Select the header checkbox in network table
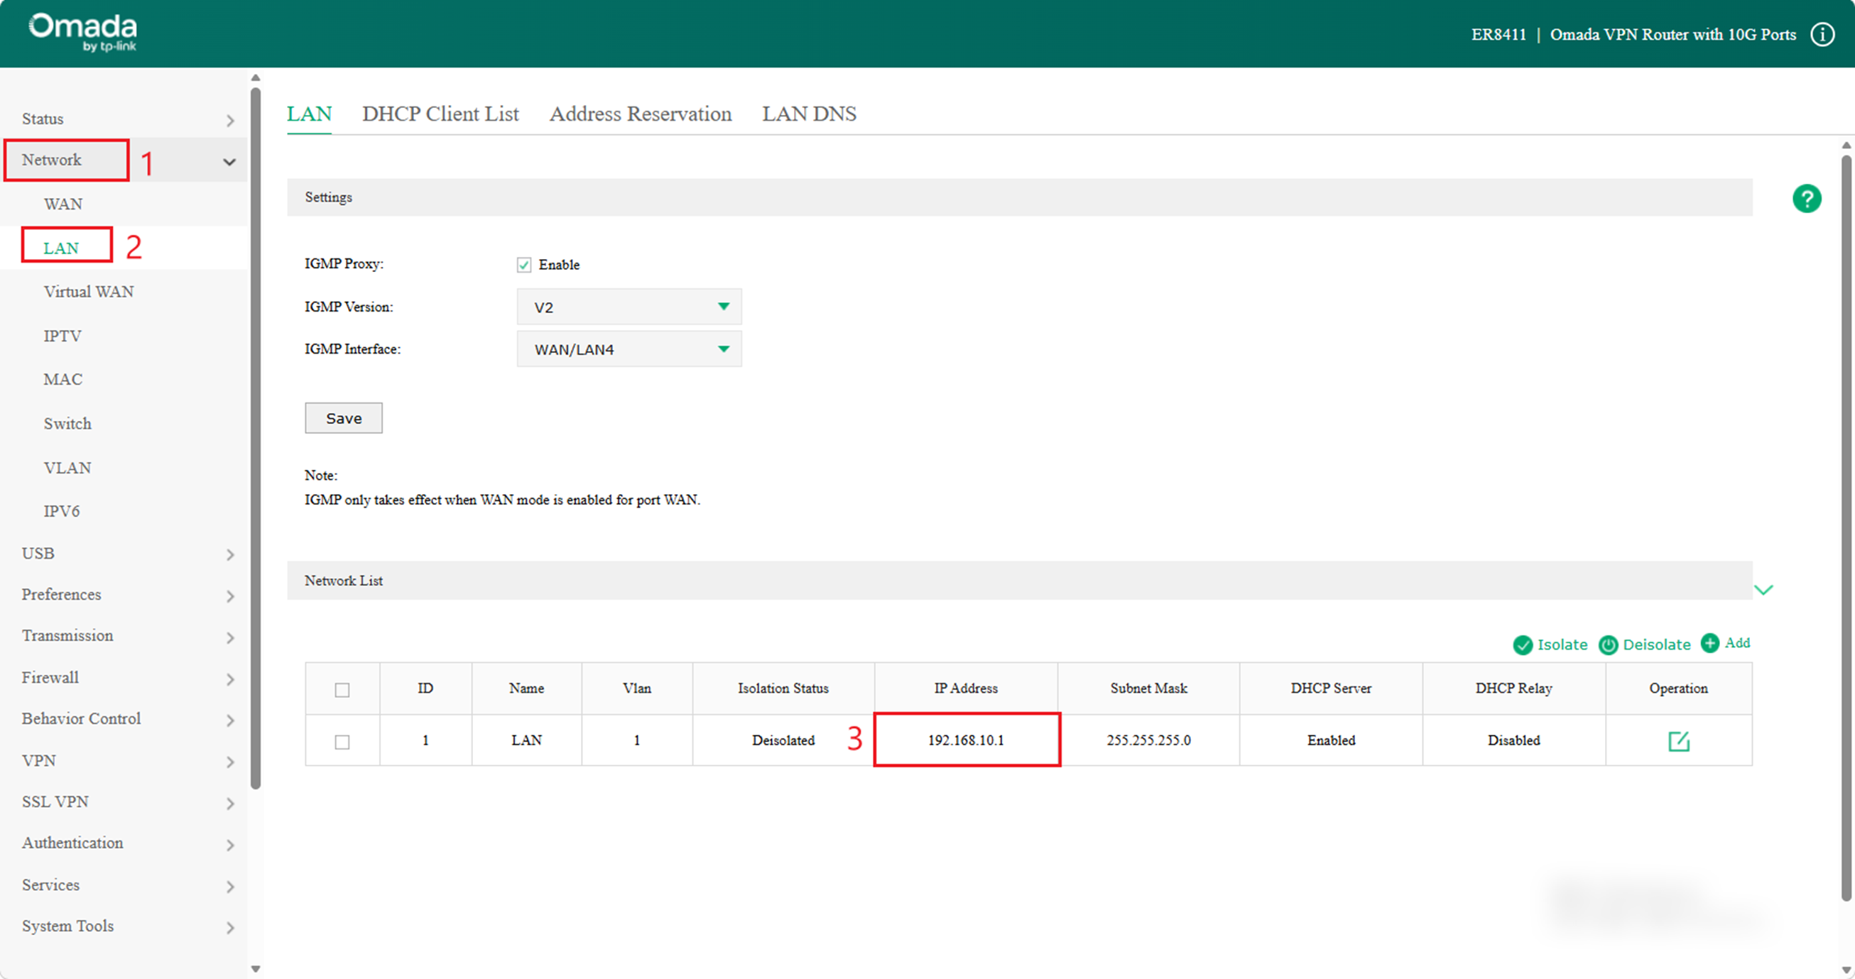The image size is (1855, 979). [342, 689]
